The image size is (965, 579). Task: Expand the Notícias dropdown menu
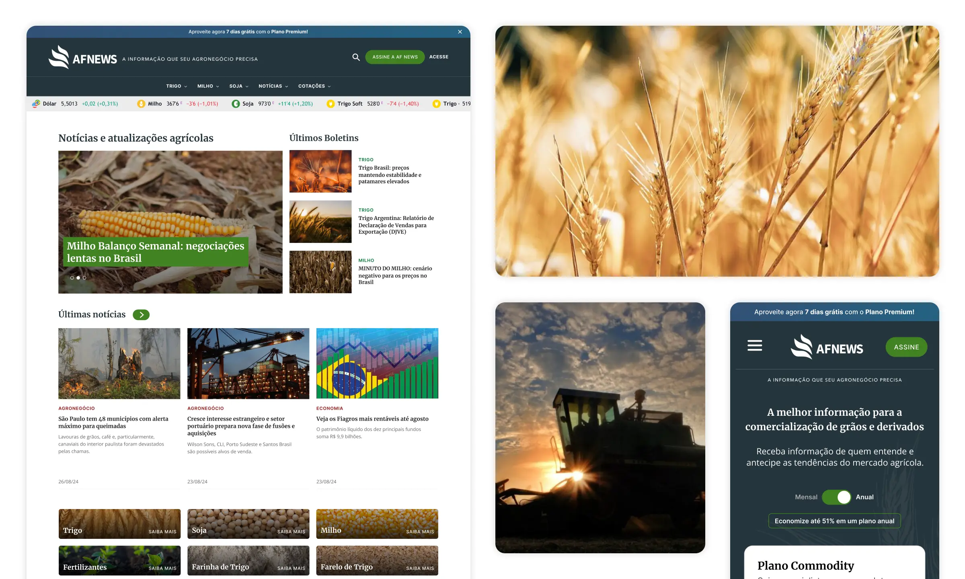click(x=273, y=86)
